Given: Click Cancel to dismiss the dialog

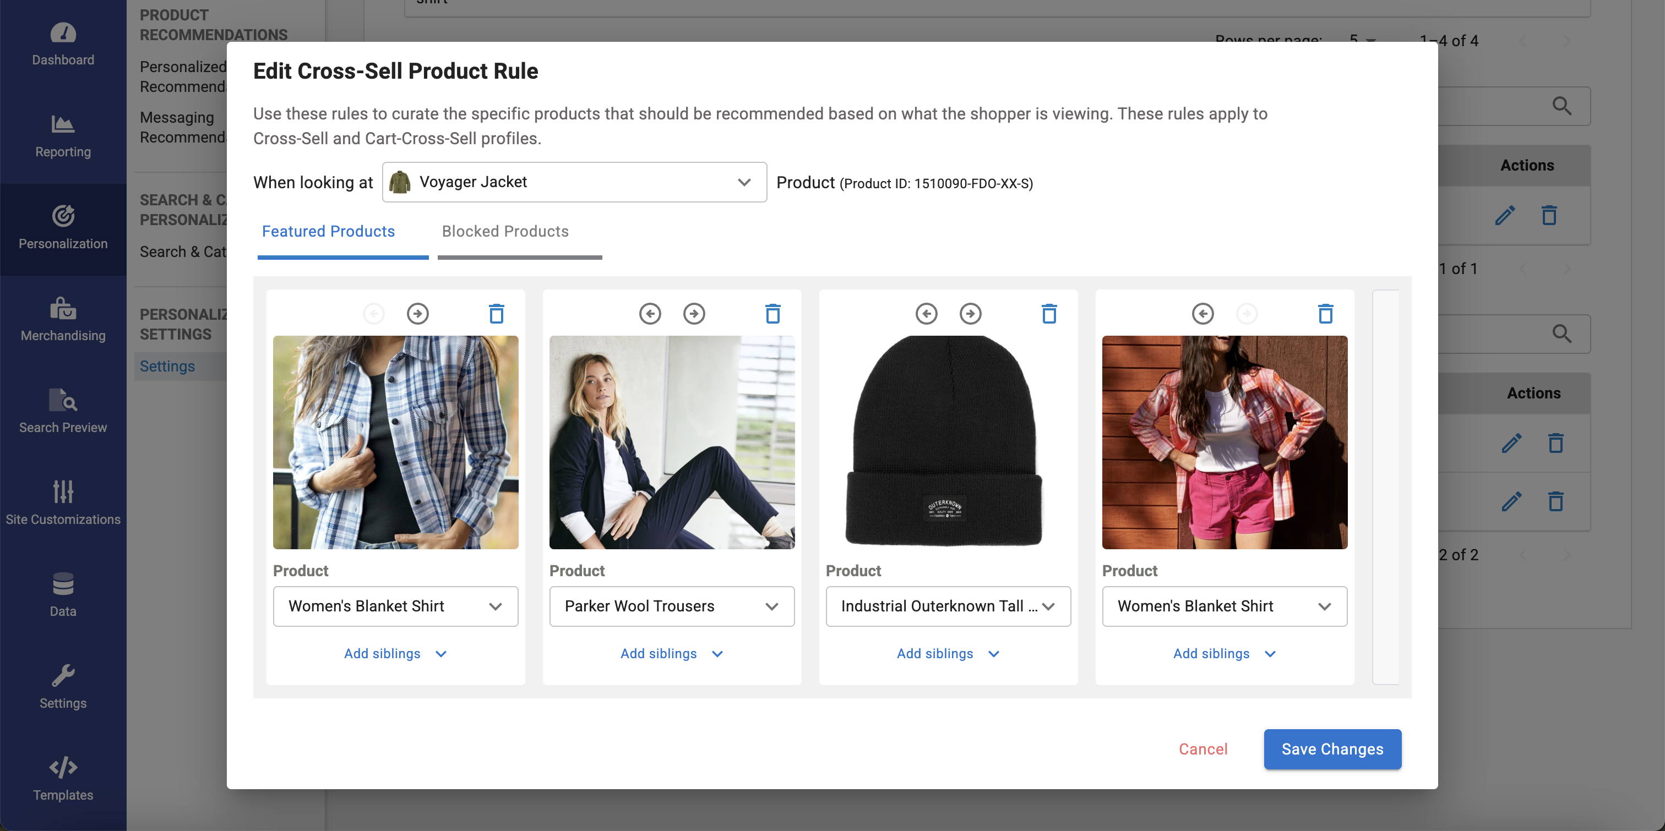Looking at the screenshot, I should click(x=1203, y=750).
